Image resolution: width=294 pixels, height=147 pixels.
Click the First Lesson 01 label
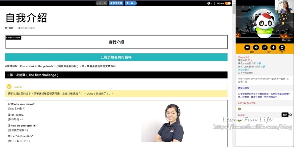(13, 37)
